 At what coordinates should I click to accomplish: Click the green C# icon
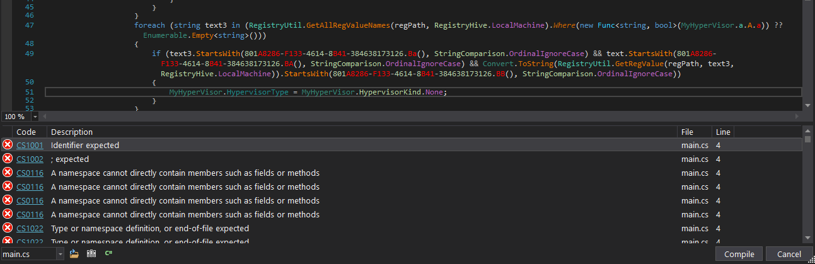click(x=108, y=254)
